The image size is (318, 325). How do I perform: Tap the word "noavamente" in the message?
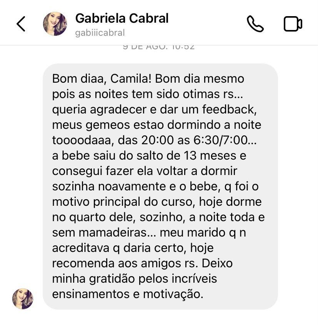132,186
